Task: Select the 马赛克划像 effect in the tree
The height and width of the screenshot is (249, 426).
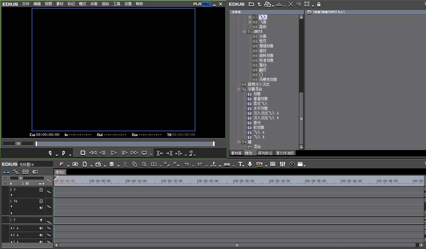Action: pyautogui.click(x=268, y=79)
